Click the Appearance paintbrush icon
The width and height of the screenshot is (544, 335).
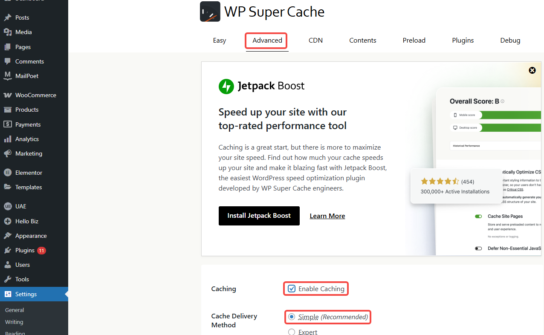pyautogui.click(x=7, y=236)
